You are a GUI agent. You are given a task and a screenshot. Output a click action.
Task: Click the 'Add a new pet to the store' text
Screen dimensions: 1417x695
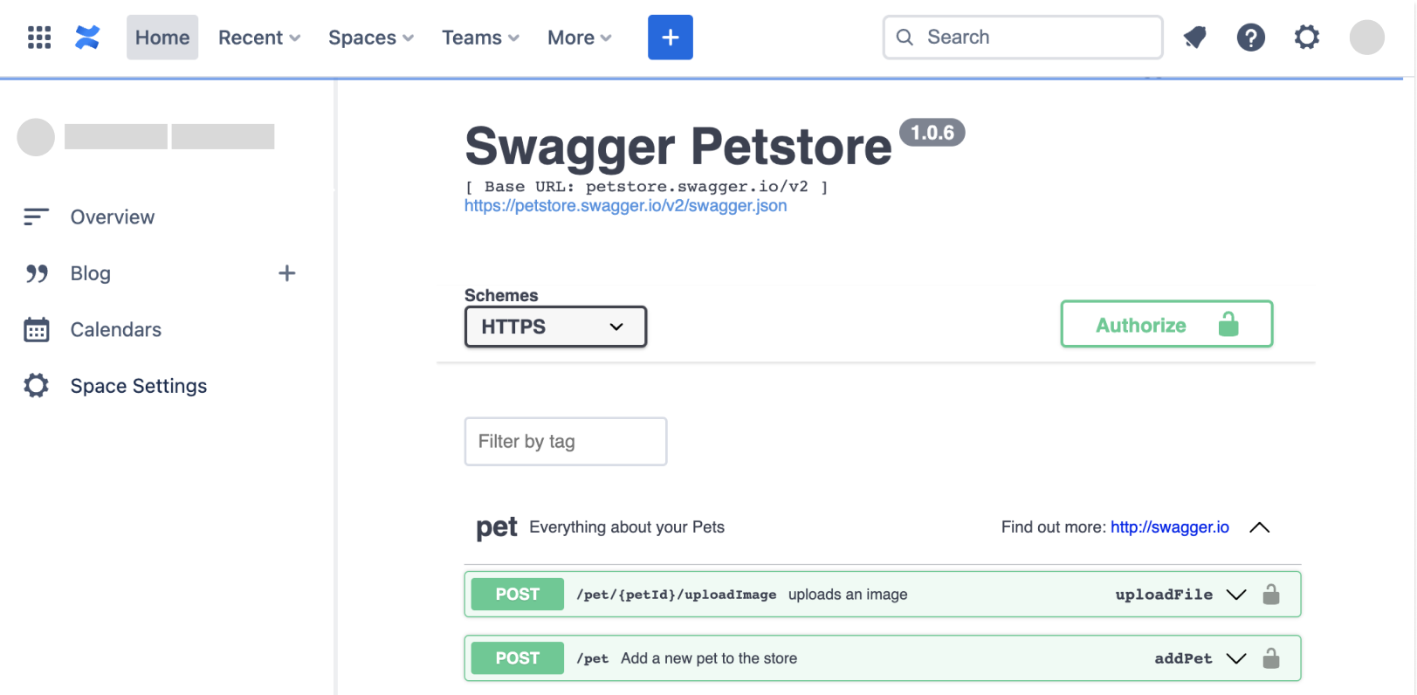(709, 658)
